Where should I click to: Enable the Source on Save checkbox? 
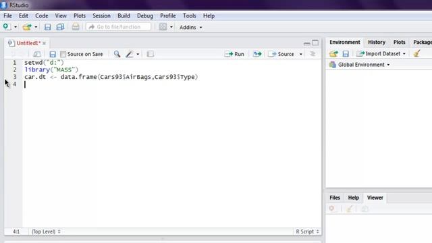point(63,54)
